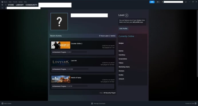This screenshot has height=106, width=198.
Task: Click the Friends & Chat label
Action: pyautogui.click(x=189, y=103)
